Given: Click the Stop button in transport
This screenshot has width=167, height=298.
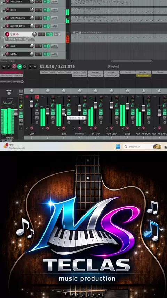Looking at the screenshot, I should pos(30,67).
